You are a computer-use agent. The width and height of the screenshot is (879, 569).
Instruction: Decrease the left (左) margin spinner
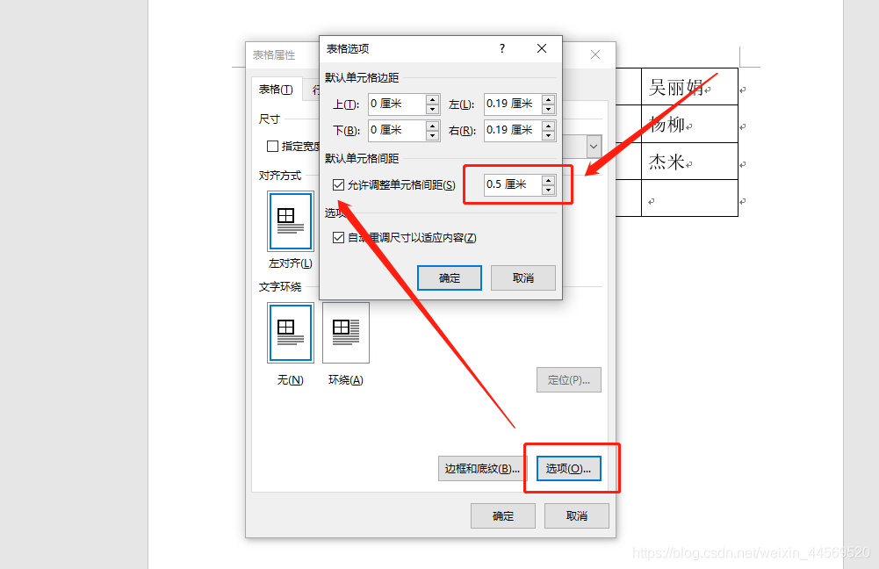548,109
